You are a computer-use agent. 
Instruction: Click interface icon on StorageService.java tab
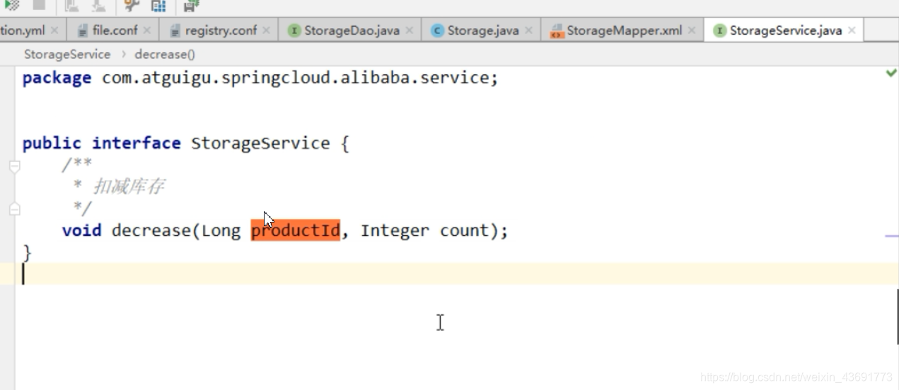719,30
